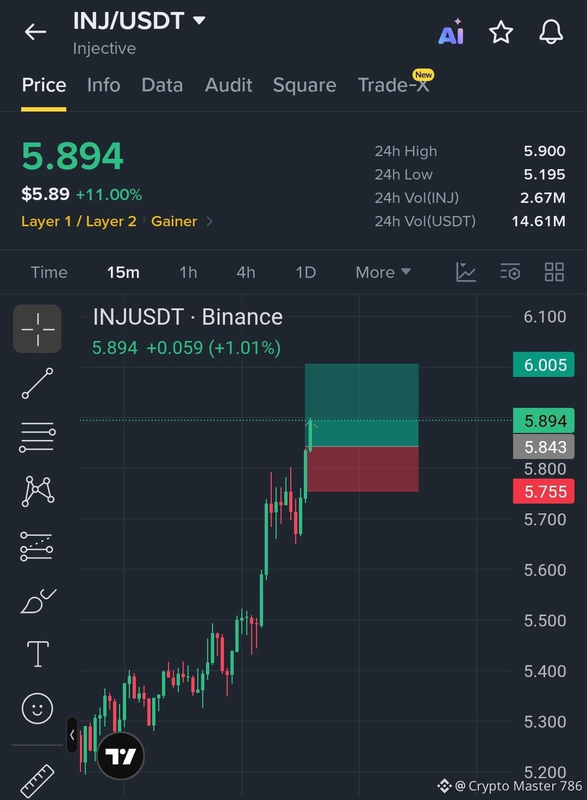
Task: Click the red stop-loss zone of position
Action: tap(363, 469)
